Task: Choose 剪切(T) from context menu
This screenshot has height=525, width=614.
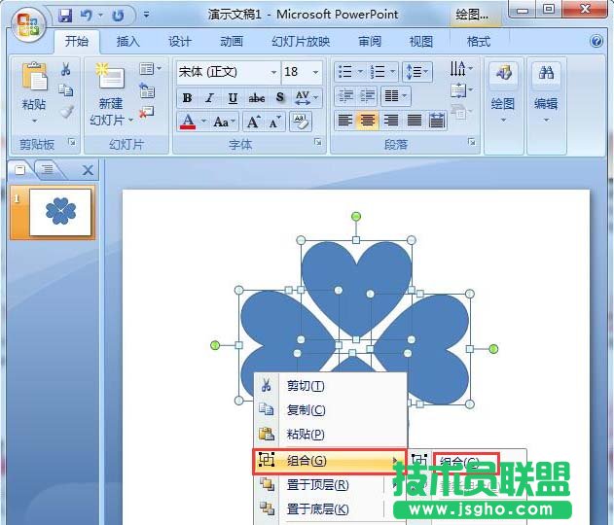Action: (330, 386)
